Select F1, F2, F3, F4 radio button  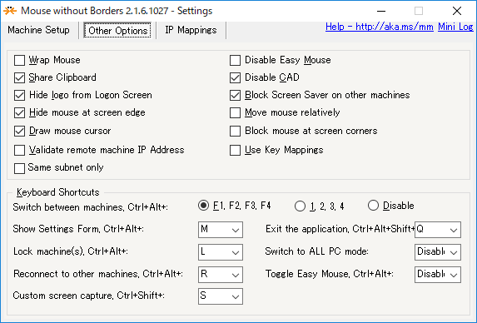click(203, 206)
